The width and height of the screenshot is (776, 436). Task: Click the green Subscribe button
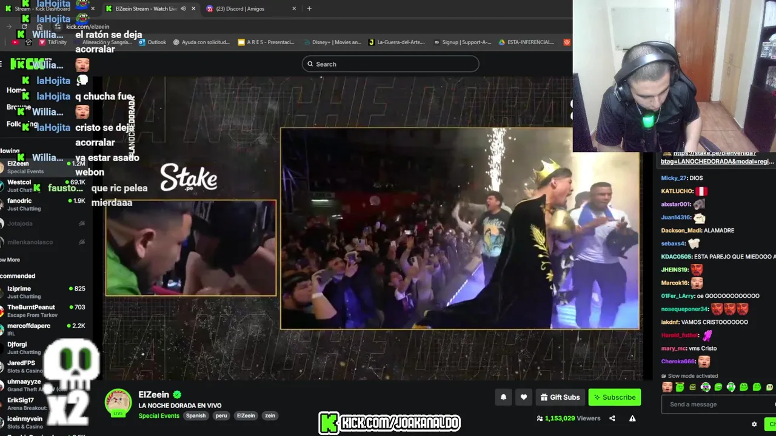[x=614, y=397]
